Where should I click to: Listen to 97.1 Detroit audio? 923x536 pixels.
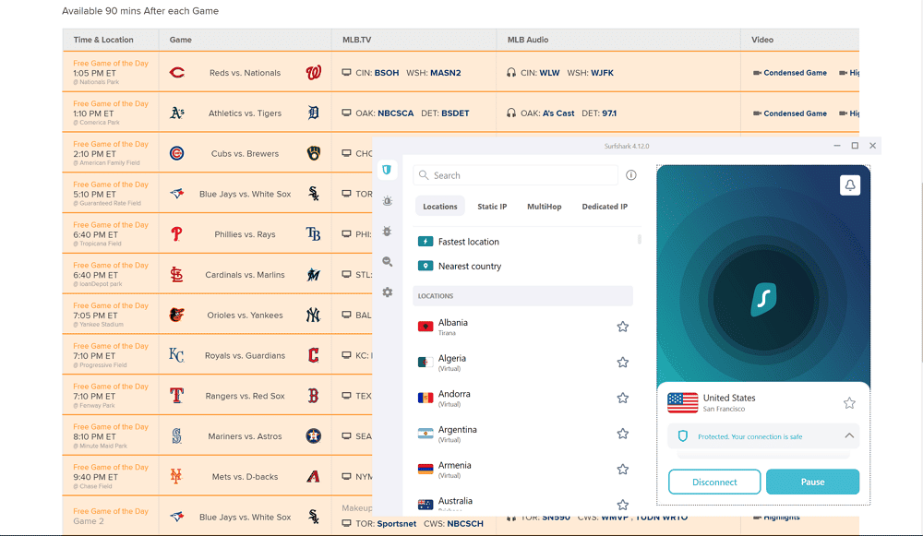(609, 113)
